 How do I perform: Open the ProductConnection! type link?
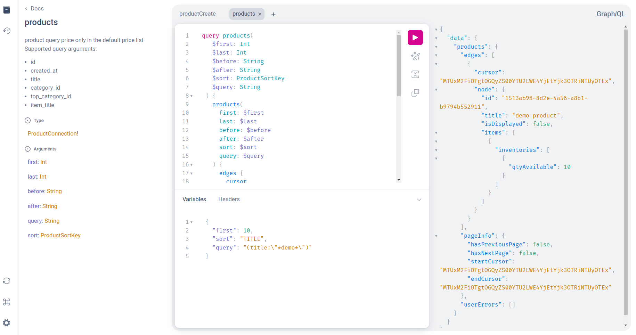click(x=53, y=133)
